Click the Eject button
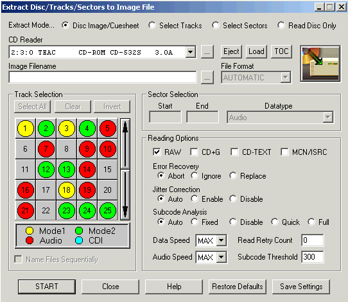Image resolution: width=348 pixels, height=302 pixels. pos(231,52)
